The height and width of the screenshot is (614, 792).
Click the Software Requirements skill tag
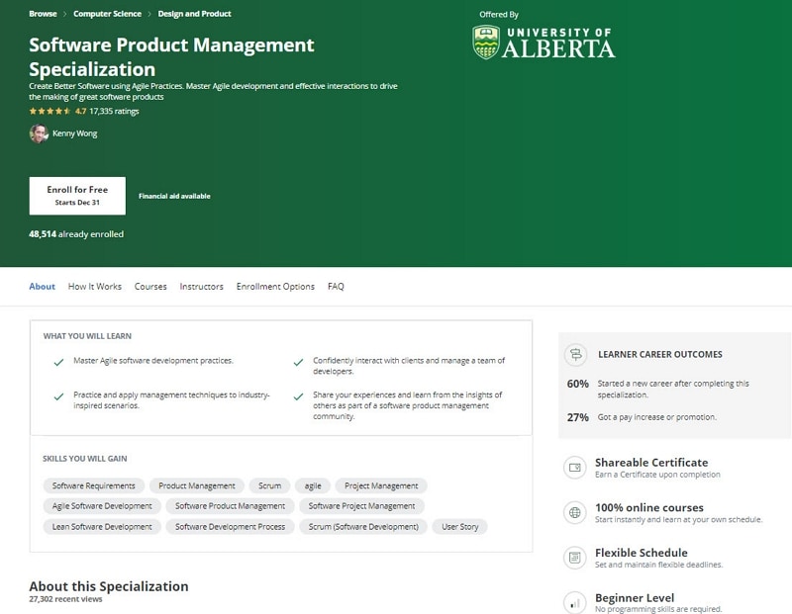(94, 485)
